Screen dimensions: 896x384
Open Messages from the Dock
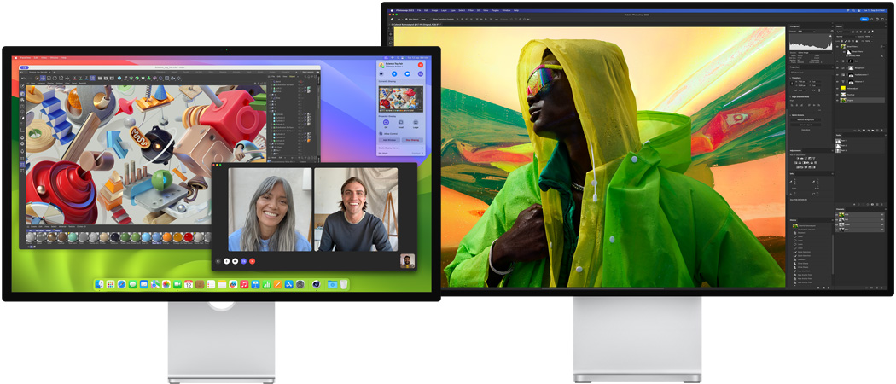pyautogui.click(x=133, y=284)
